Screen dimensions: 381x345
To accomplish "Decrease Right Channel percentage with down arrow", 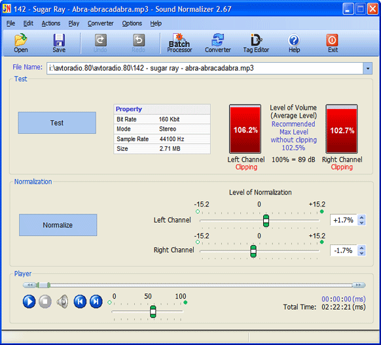I will pos(362,253).
